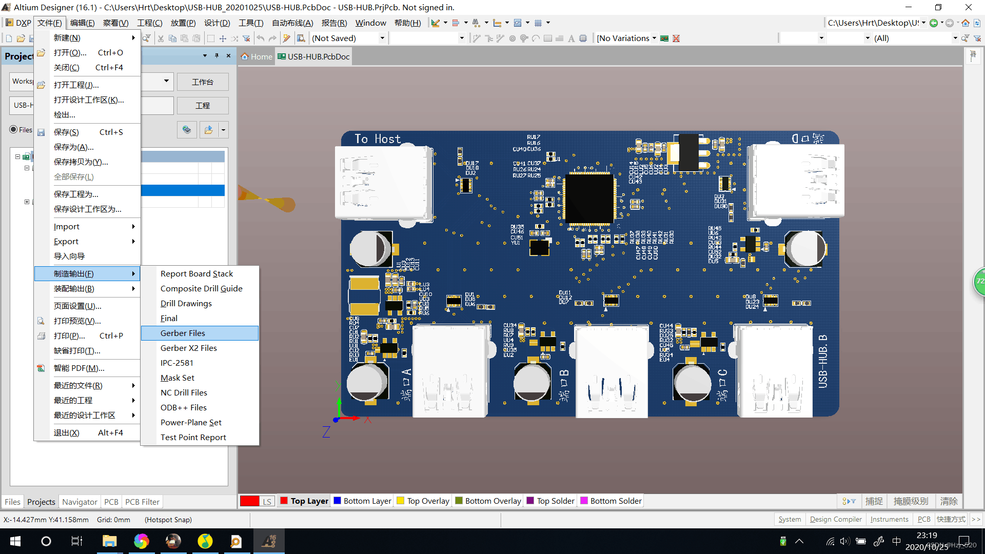
Task: Click the Design Compiler status bar button
Action: click(836, 520)
